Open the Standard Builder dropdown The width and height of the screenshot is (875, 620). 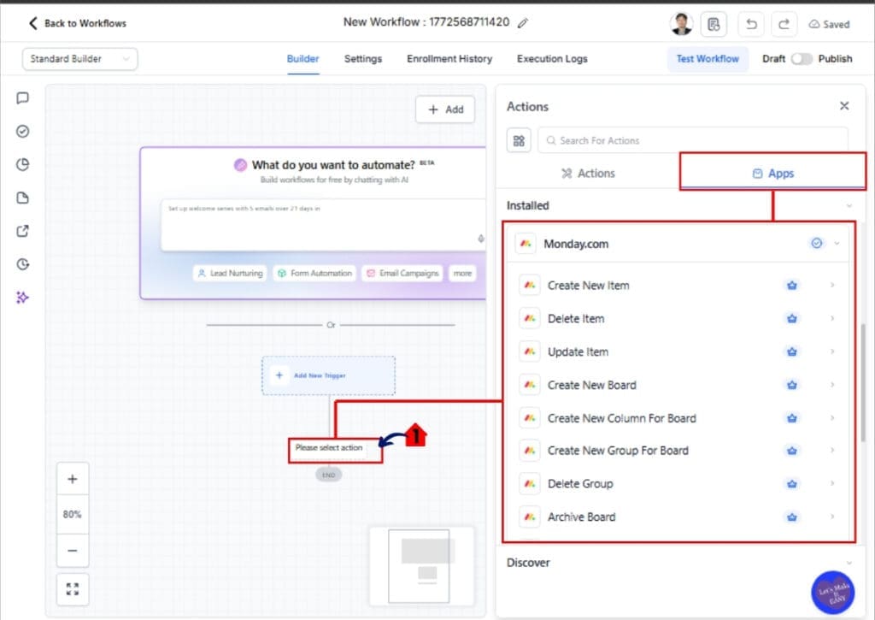pos(79,59)
